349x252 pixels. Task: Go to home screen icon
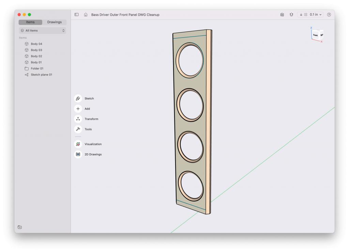pyautogui.click(x=86, y=15)
